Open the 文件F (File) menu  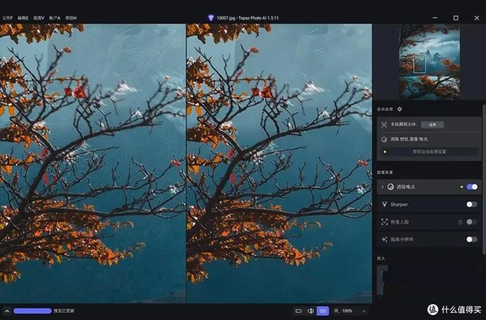click(7, 18)
